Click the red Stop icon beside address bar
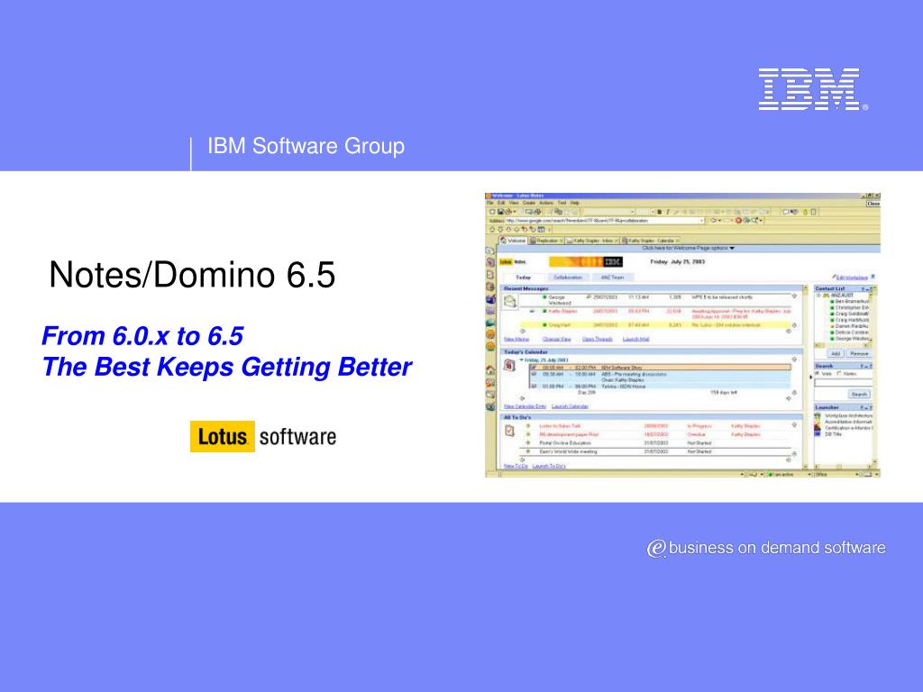This screenshot has width=923, height=692. (738, 221)
